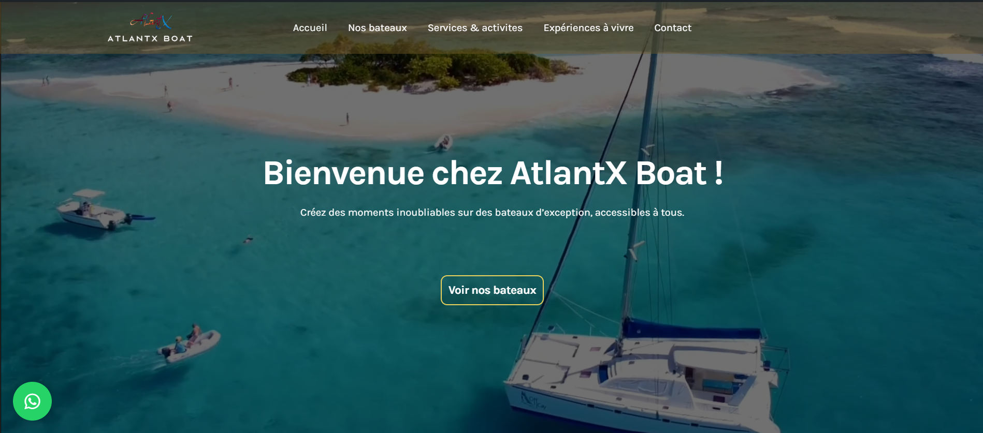The width and height of the screenshot is (983, 433).
Task: Open Expériences à vivre page
Action: click(588, 28)
